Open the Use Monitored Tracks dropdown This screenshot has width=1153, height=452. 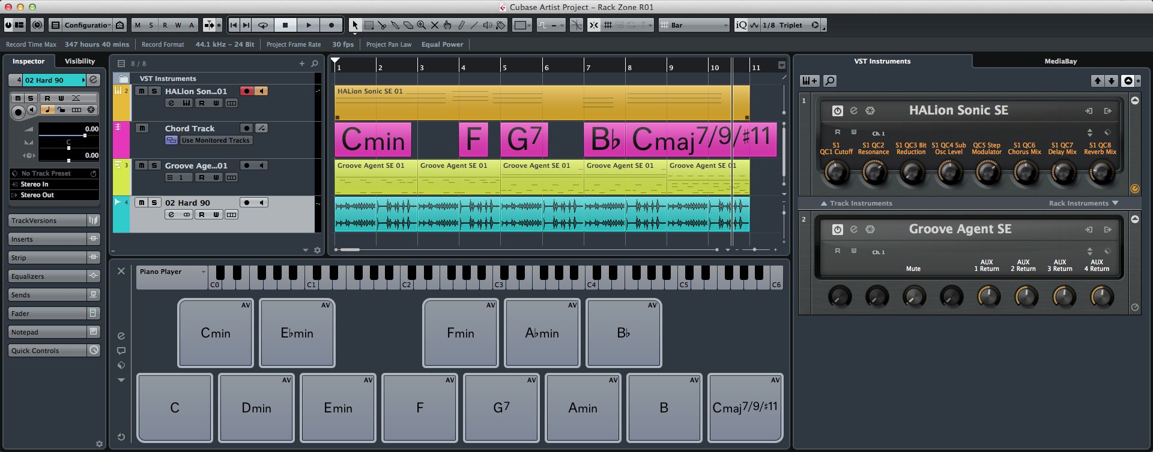[x=216, y=140]
